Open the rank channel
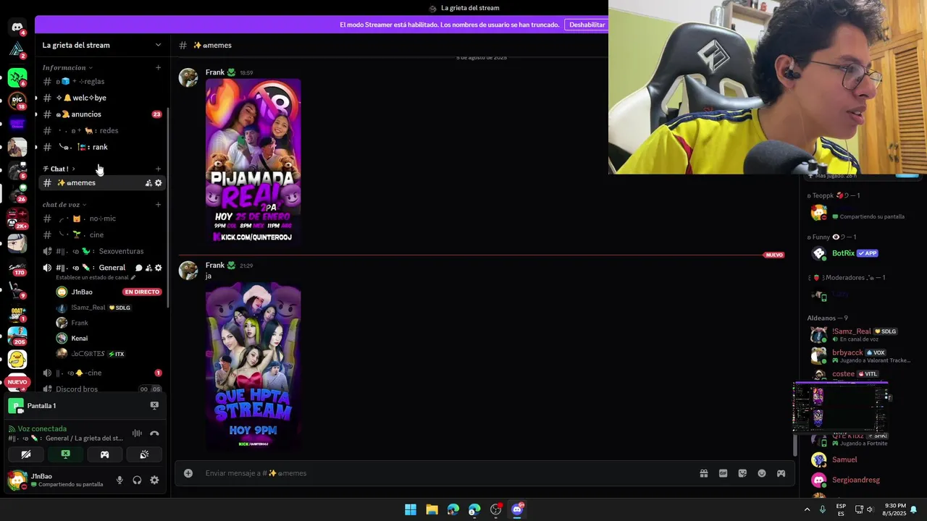Image resolution: width=927 pixels, height=521 pixels. coord(101,147)
